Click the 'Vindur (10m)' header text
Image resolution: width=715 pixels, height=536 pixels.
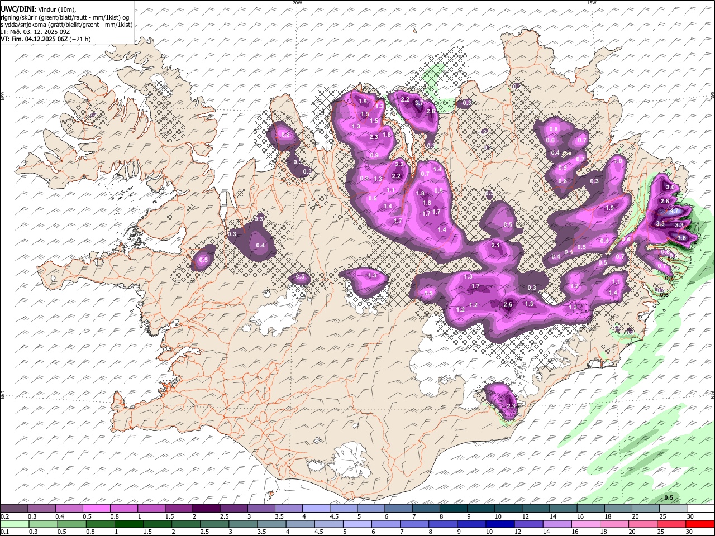click(57, 9)
